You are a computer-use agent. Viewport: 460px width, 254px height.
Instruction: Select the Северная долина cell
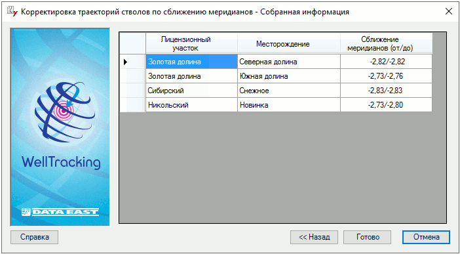[x=289, y=62]
